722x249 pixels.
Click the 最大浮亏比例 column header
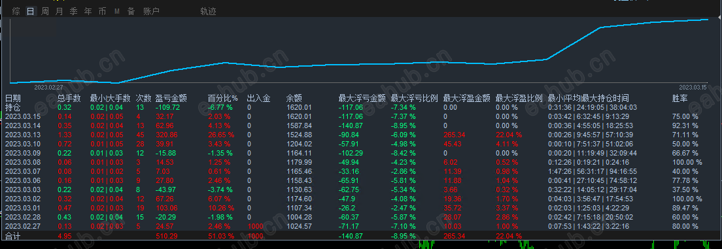[415, 98]
